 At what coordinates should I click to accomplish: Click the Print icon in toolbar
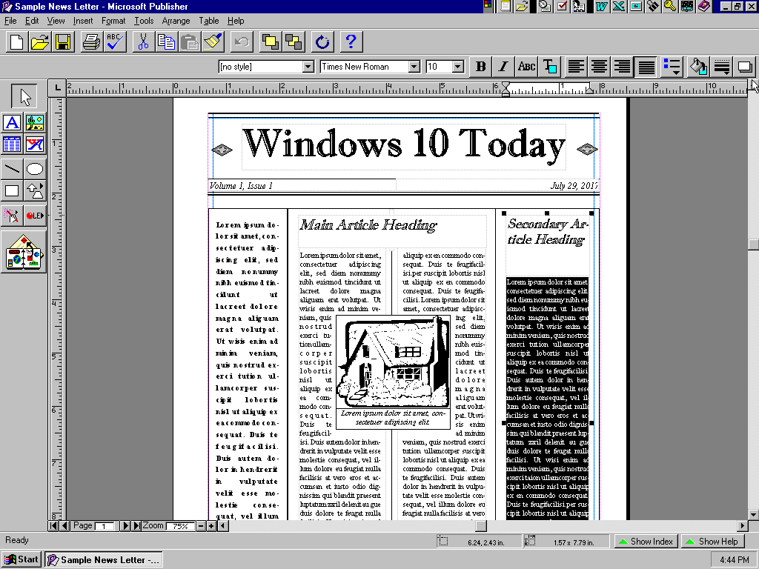(x=91, y=41)
